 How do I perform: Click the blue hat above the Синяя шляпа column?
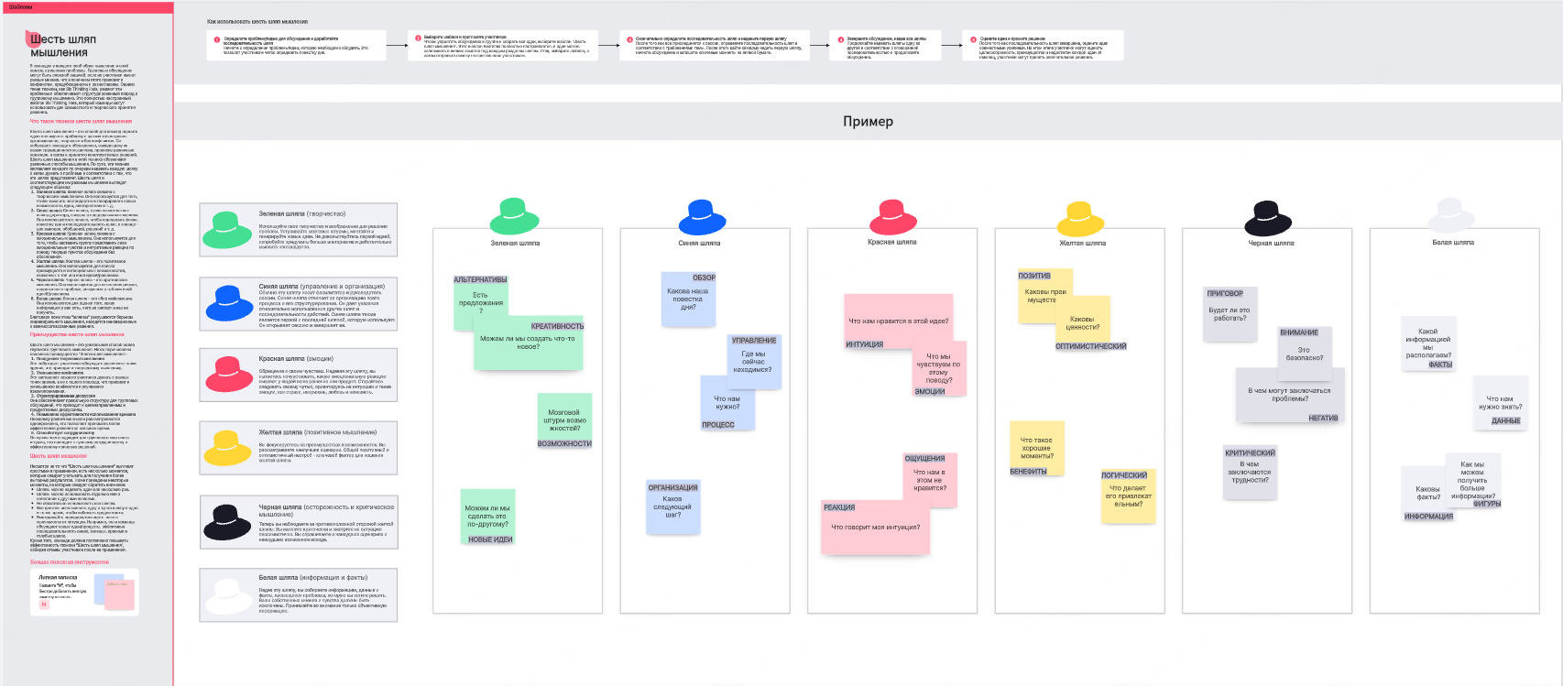[702, 217]
